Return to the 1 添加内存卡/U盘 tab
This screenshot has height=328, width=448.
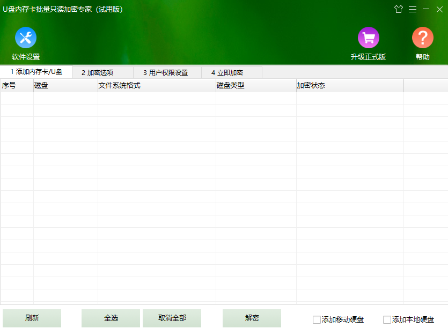(x=39, y=72)
